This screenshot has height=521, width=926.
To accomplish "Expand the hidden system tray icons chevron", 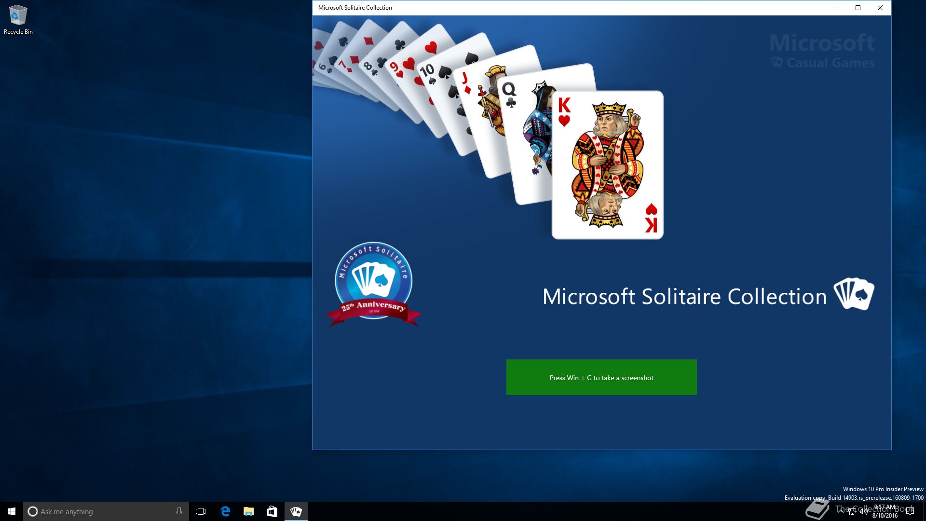I will 841,511.
